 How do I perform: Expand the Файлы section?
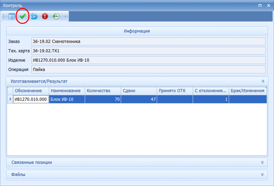tap(263, 174)
